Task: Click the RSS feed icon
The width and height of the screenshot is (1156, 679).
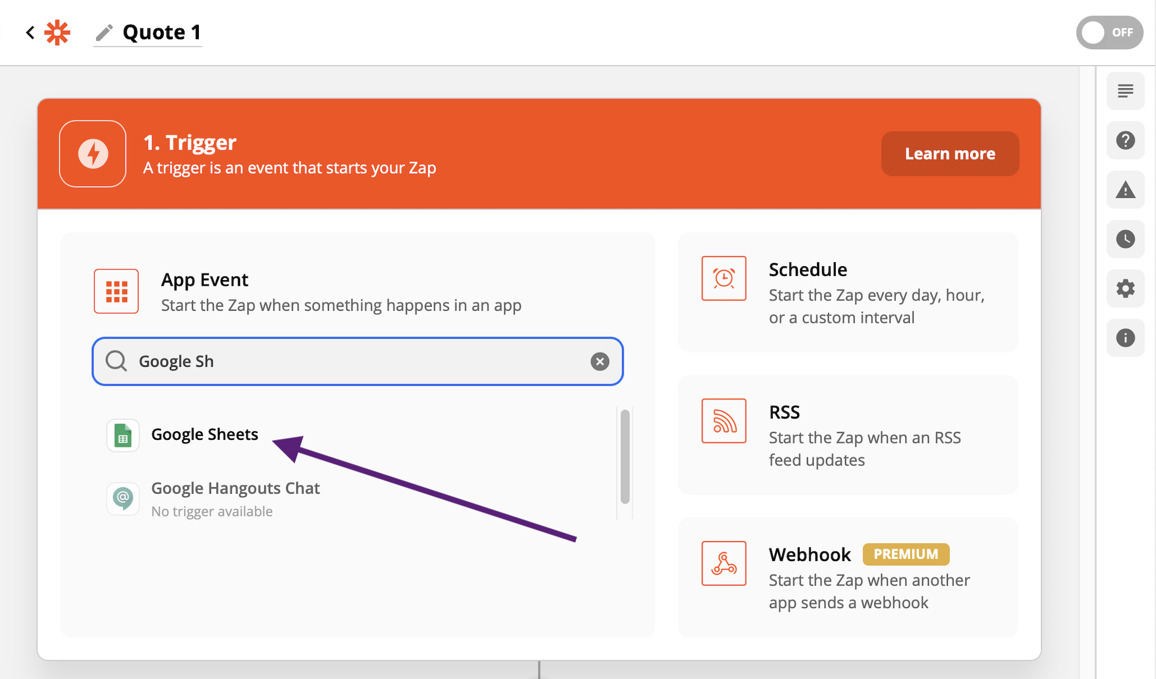Action: [x=724, y=421]
